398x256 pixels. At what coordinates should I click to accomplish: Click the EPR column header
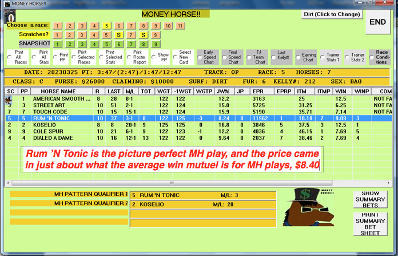262,92
